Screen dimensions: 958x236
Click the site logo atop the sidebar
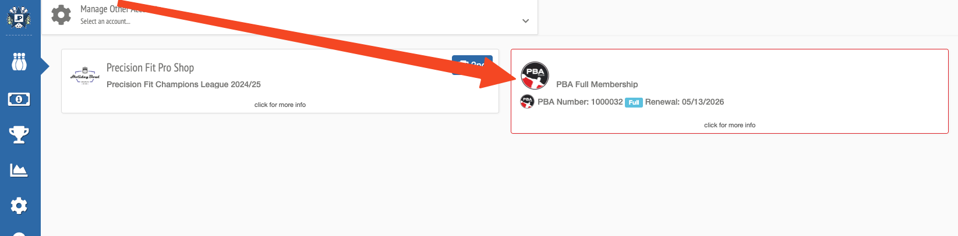point(19,17)
